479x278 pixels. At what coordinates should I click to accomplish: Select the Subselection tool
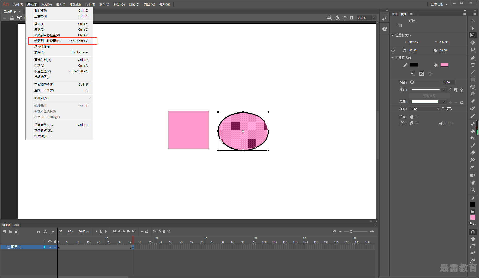[x=473, y=28]
